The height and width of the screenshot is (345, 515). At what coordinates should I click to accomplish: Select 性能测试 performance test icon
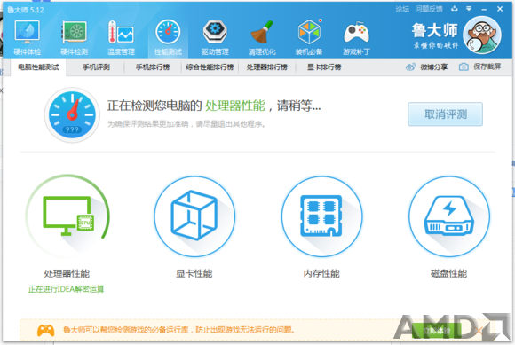click(168, 32)
